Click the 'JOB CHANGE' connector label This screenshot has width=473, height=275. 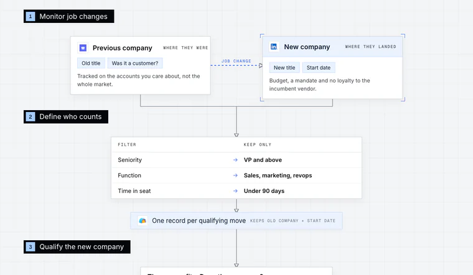pos(236,61)
